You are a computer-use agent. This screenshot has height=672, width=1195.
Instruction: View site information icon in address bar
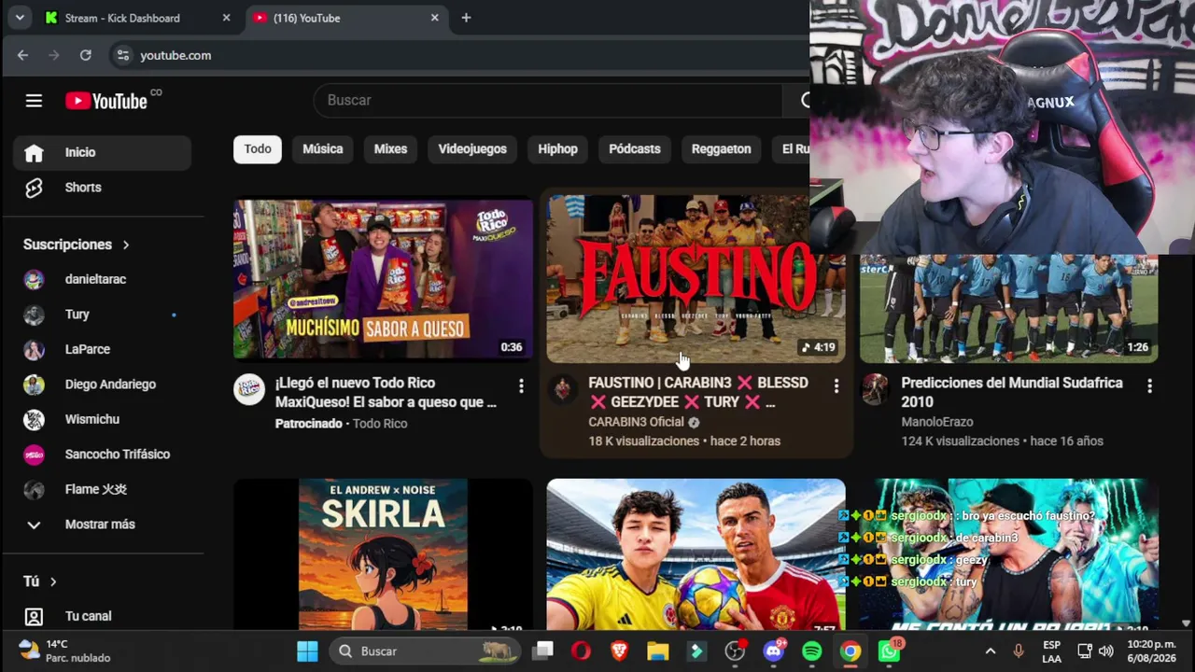click(x=122, y=55)
